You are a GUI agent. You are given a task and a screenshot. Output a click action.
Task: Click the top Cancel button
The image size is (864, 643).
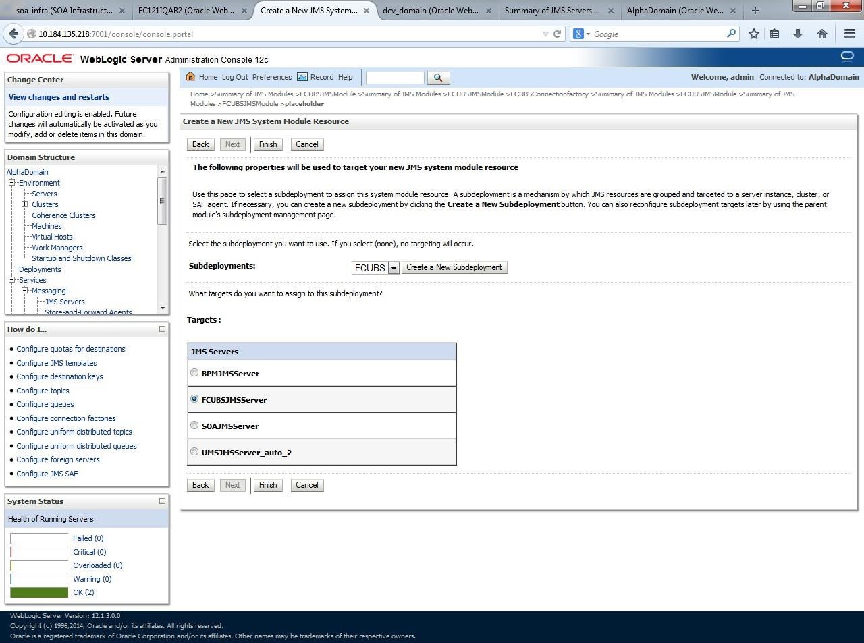coord(306,144)
